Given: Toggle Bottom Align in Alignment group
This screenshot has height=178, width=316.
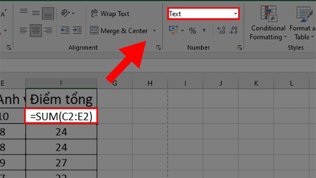Looking at the screenshot, I should [x=48, y=13].
